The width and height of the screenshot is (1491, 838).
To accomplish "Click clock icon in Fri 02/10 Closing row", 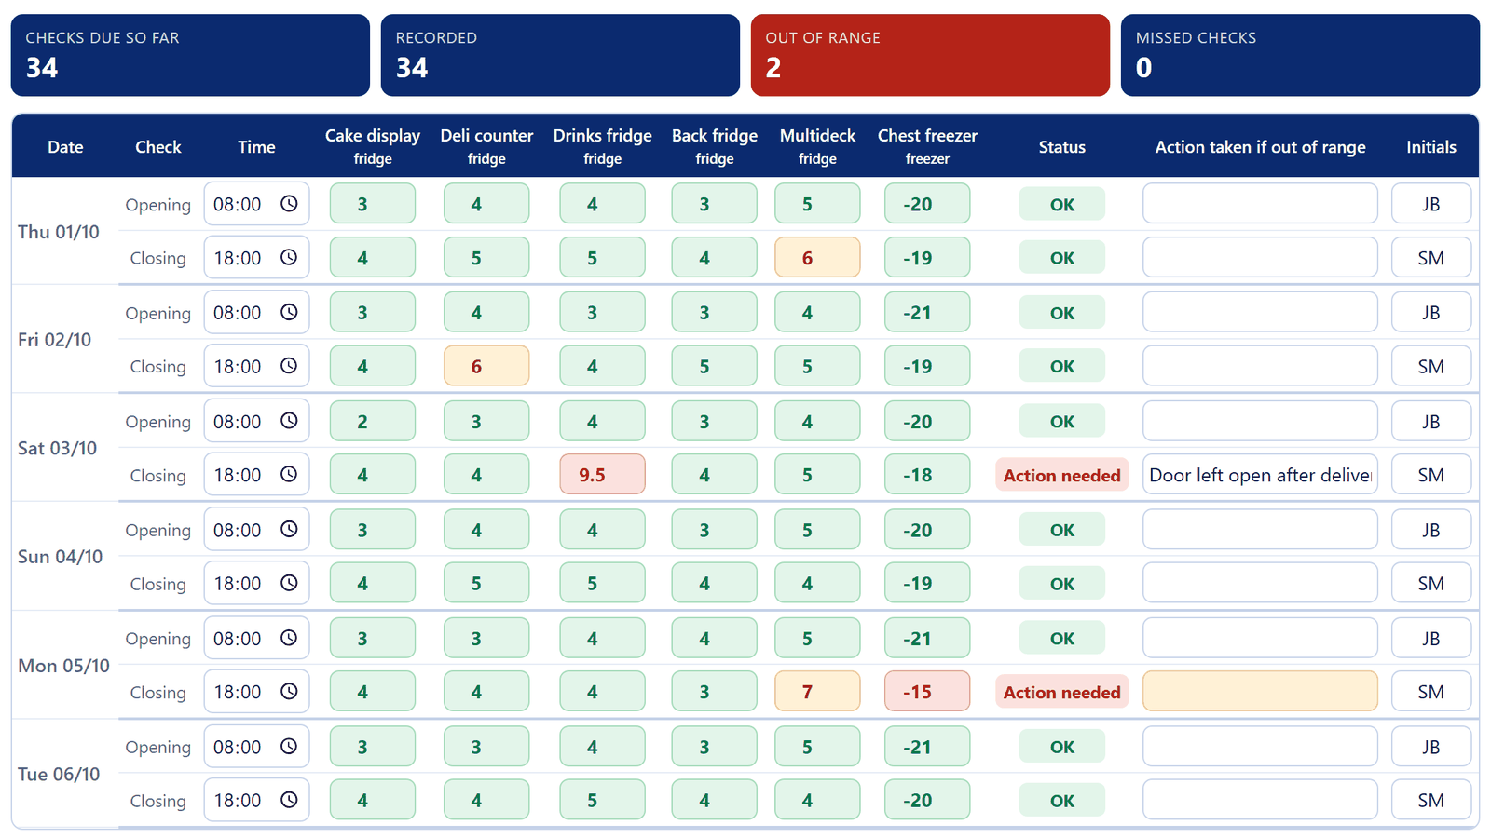I will click(x=289, y=367).
